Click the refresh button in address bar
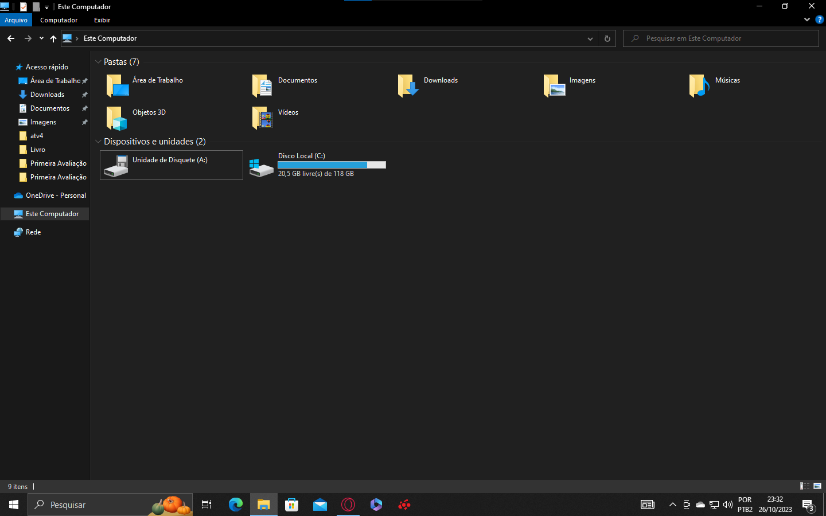This screenshot has height=516, width=826. click(607, 38)
